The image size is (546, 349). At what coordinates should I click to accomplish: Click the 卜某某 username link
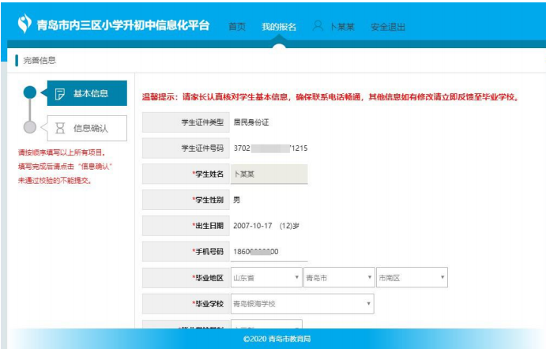tap(341, 27)
